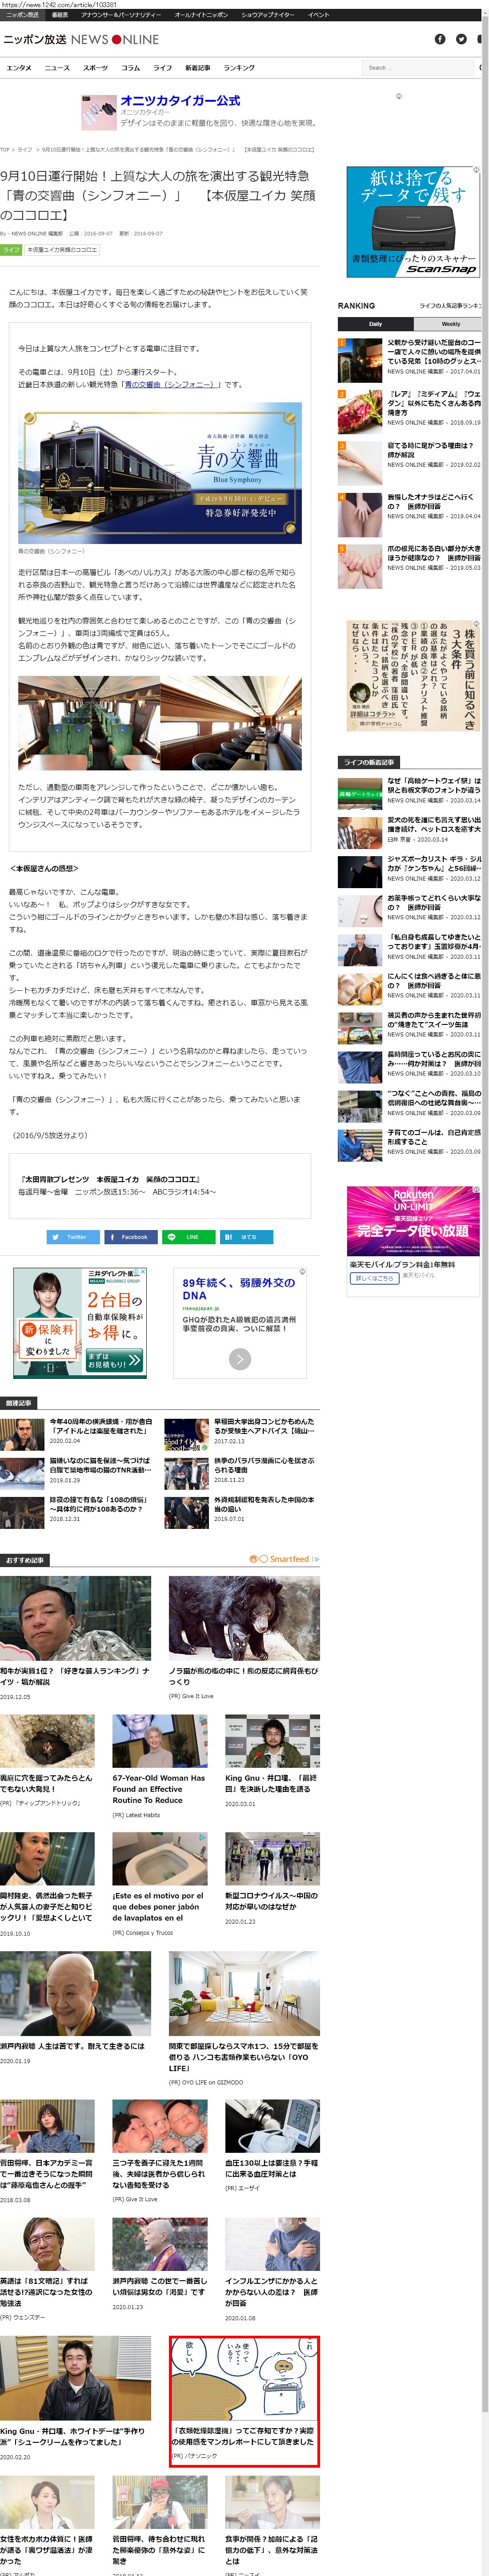Click 詳しくはこちら in the Rakuten Mobile ad
489x2576 pixels.
click(x=374, y=1278)
